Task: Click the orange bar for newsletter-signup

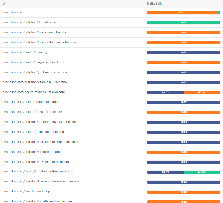Action: (x=184, y=192)
